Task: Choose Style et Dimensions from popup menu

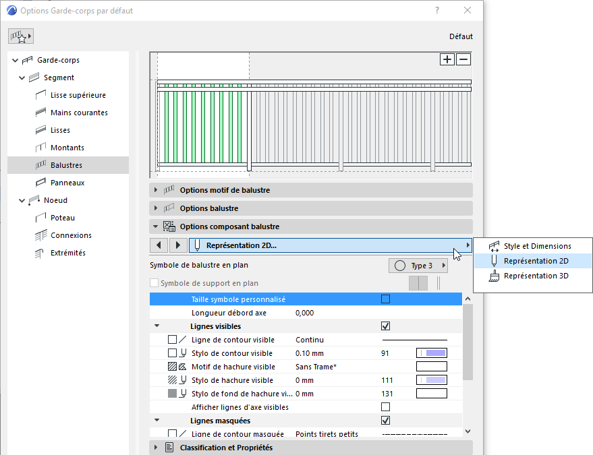Action: pyautogui.click(x=533, y=246)
